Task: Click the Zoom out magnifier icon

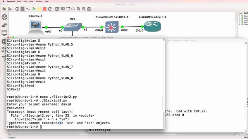Action: click(84, 9)
